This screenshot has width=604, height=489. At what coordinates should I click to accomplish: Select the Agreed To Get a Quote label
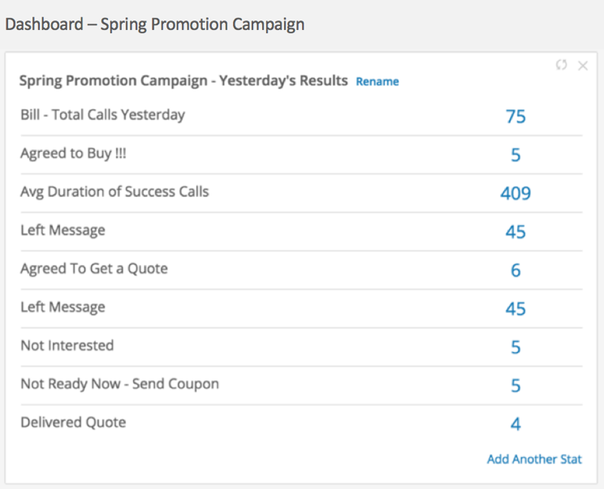click(x=94, y=268)
